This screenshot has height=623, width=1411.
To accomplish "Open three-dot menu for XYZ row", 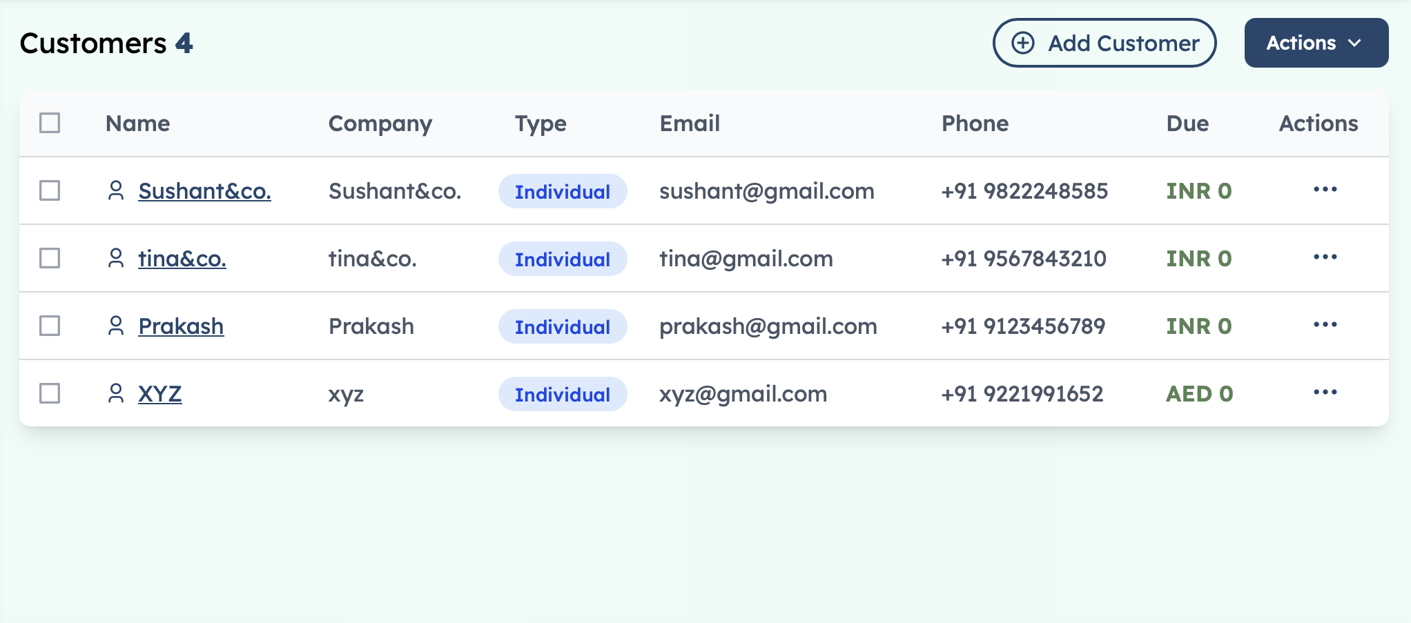I will coord(1325,393).
